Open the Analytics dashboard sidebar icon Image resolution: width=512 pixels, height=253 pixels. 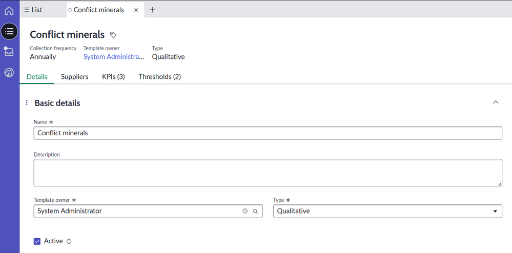pos(9,72)
